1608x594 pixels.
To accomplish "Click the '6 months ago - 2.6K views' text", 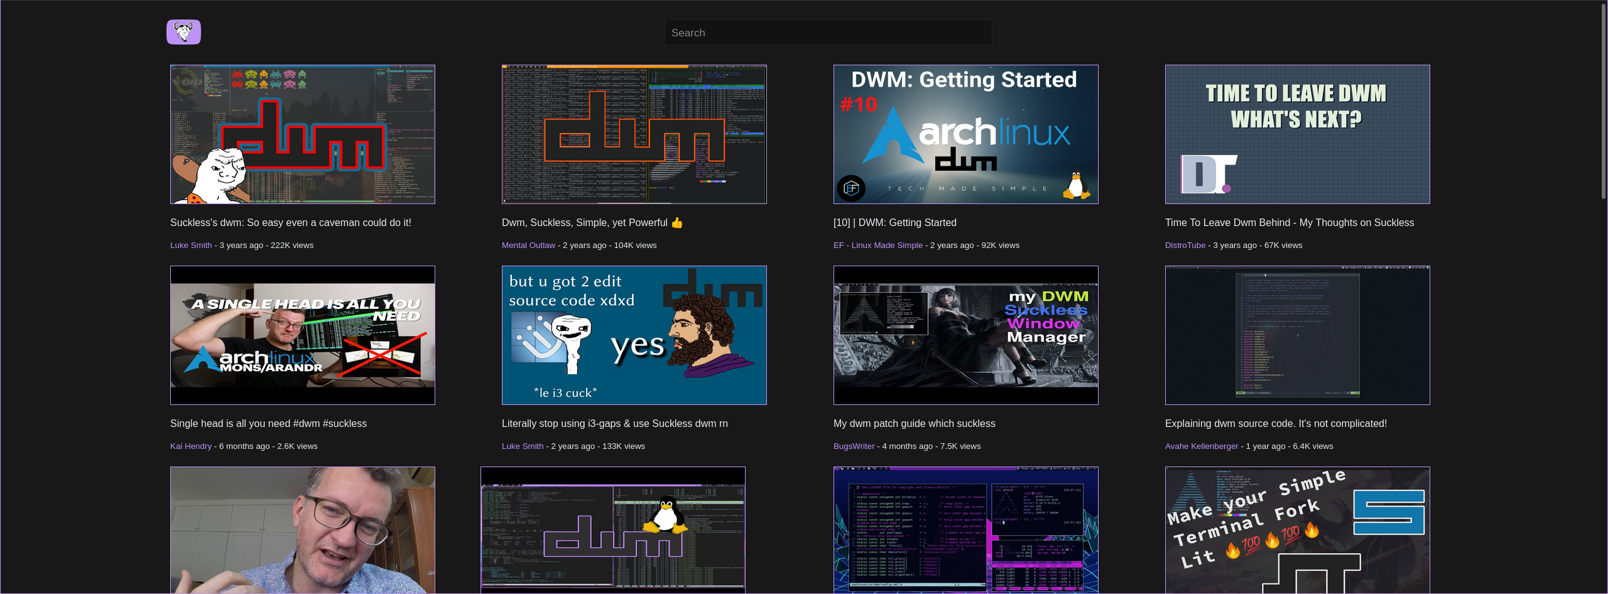I will (x=268, y=446).
